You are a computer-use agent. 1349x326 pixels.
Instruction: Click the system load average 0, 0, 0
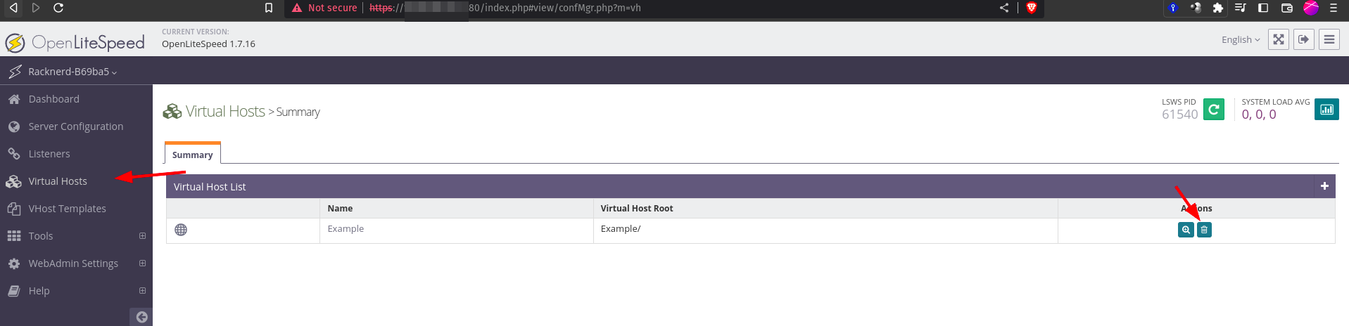point(1259,115)
